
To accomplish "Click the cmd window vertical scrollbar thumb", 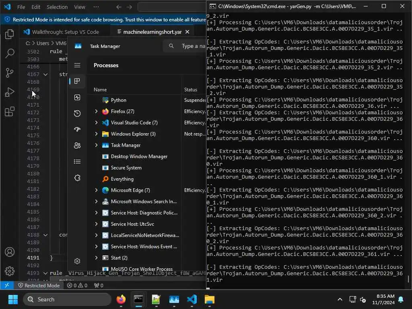I will tap(408, 279).
